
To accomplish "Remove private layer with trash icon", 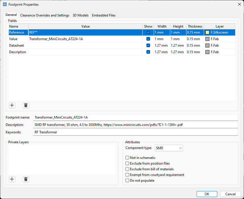I will [x=26, y=179].
